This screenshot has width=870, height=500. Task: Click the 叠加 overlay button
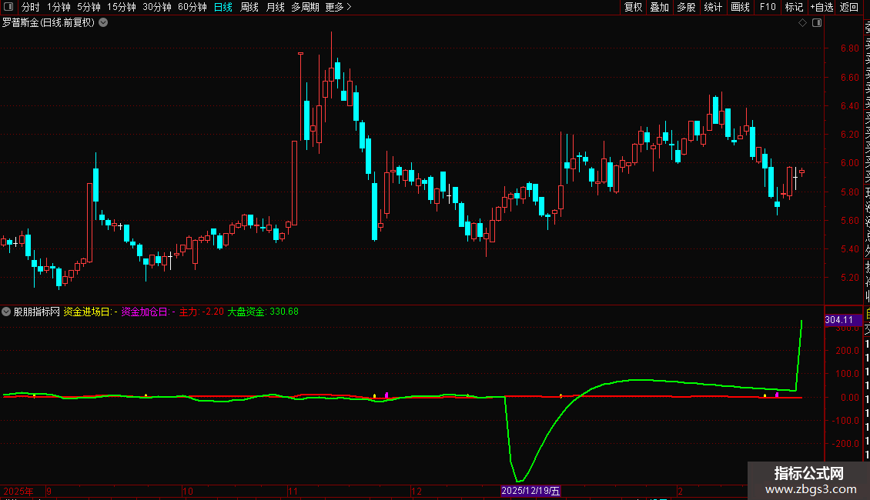(x=660, y=7)
